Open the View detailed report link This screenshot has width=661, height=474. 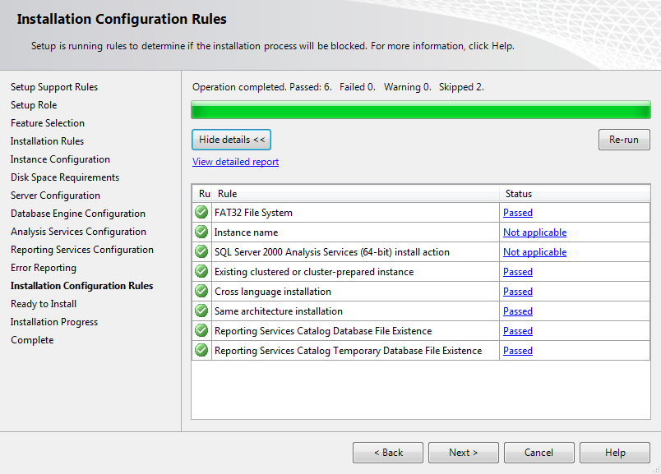click(235, 162)
